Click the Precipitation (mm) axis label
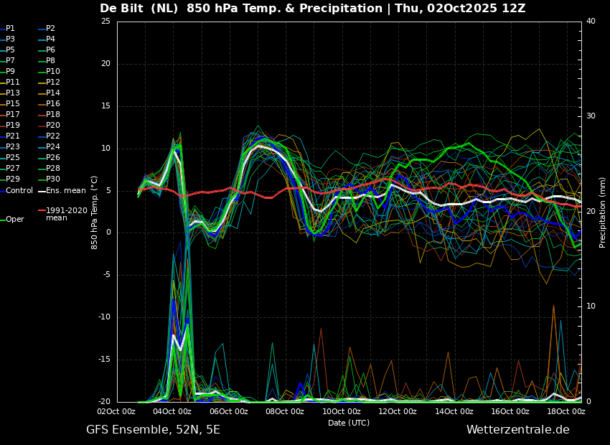Viewport: 610px width, 445px height. click(603, 212)
